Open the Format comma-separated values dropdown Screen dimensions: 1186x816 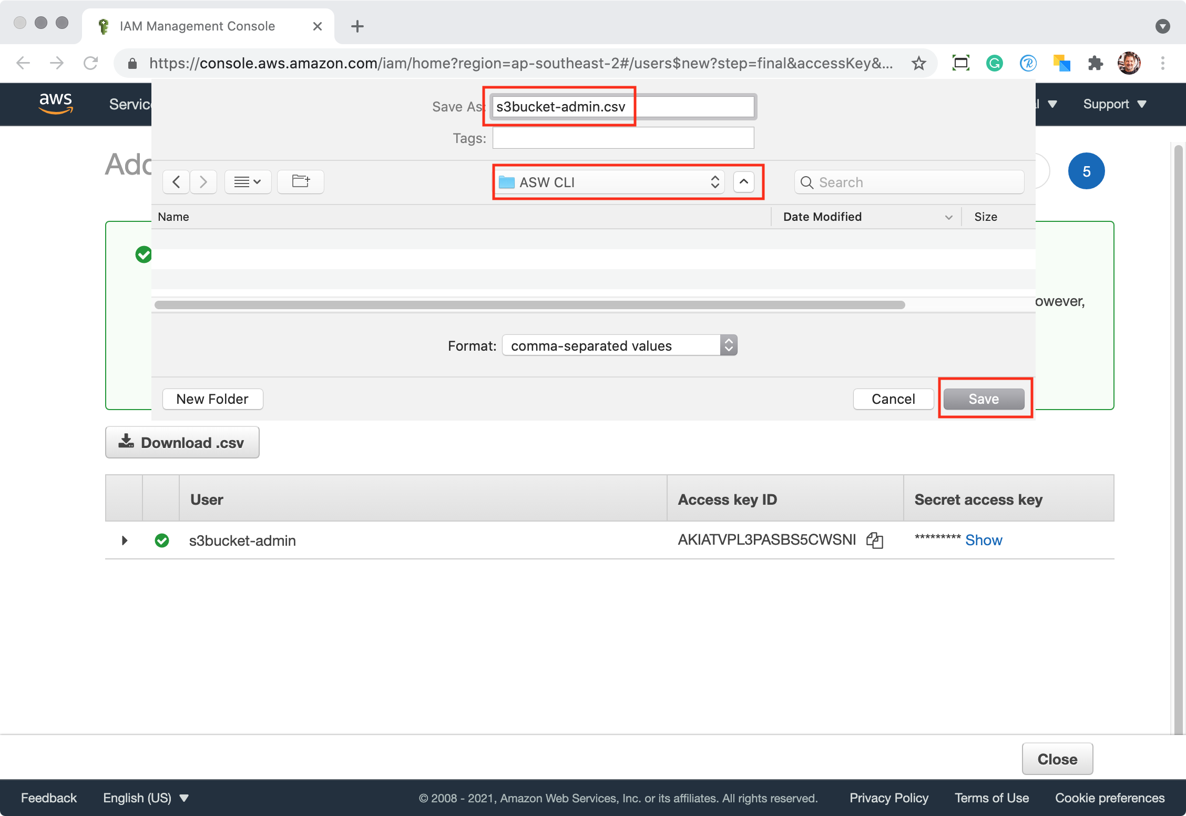coord(619,345)
